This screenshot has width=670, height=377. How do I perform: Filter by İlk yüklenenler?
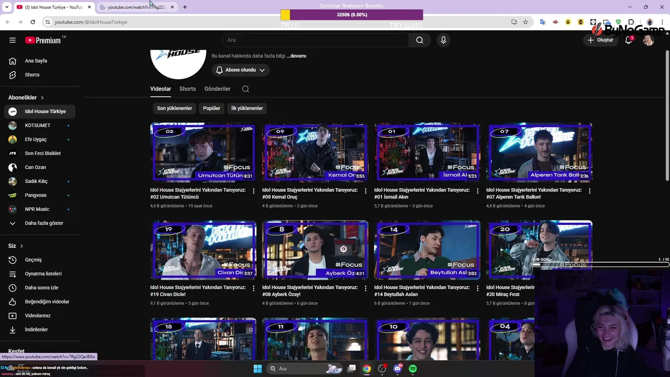tap(247, 108)
